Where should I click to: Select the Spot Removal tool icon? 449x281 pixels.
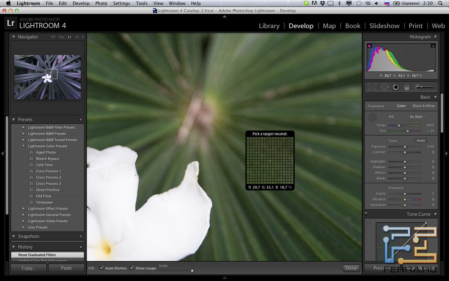click(x=385, y=87)
